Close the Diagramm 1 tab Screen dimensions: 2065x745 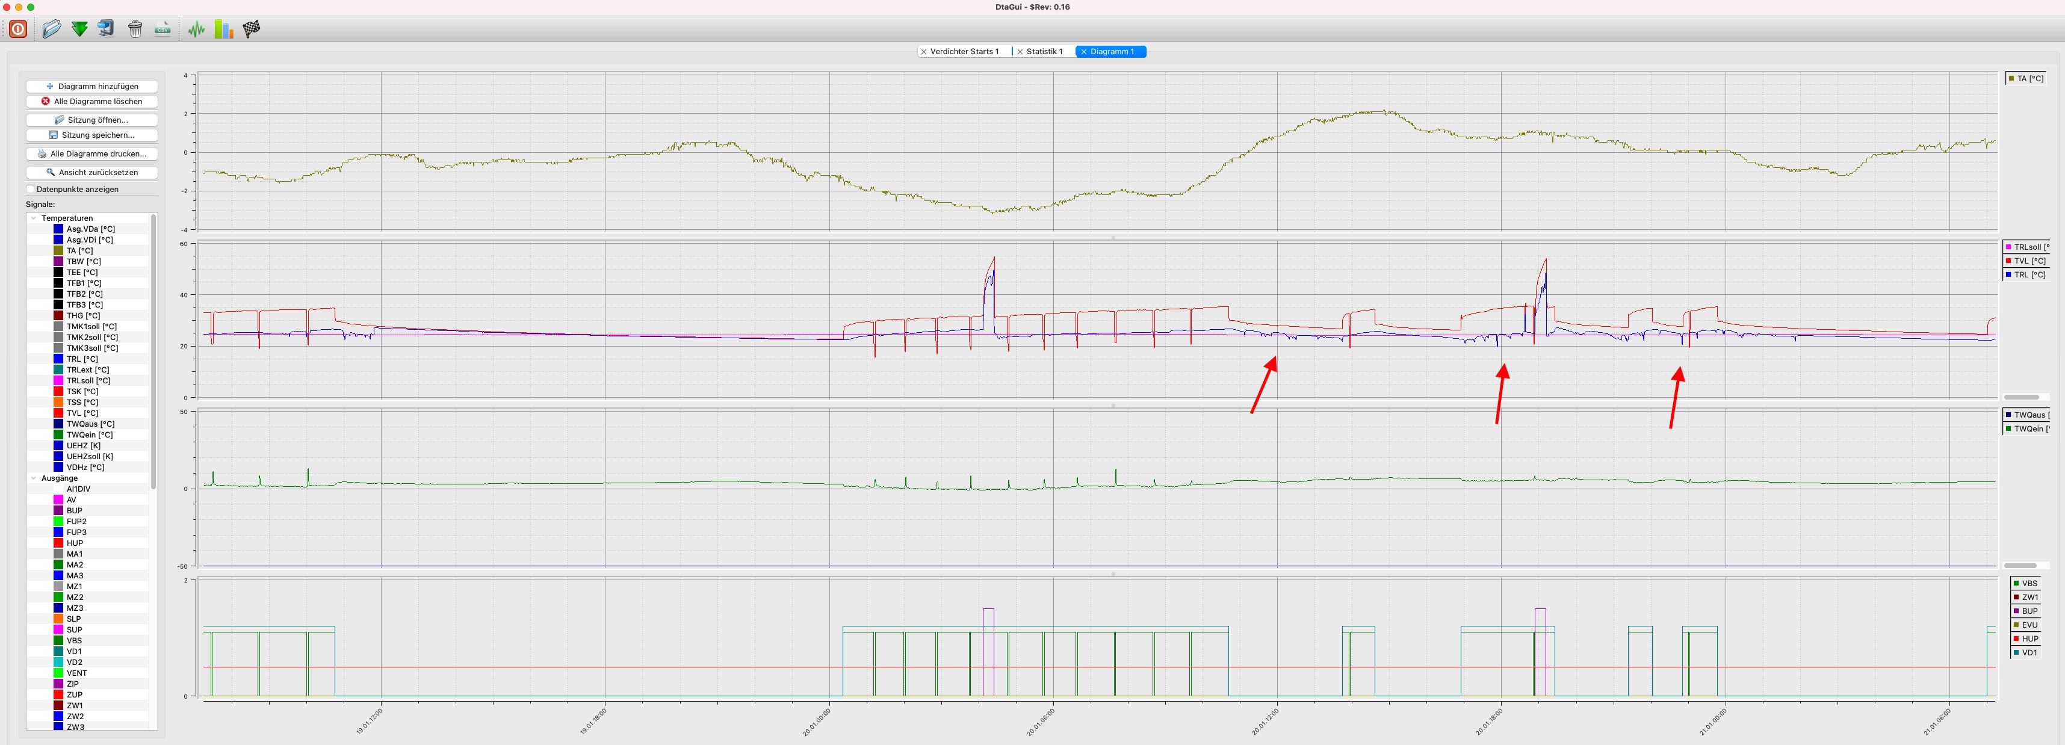(x=1084, y=51)
